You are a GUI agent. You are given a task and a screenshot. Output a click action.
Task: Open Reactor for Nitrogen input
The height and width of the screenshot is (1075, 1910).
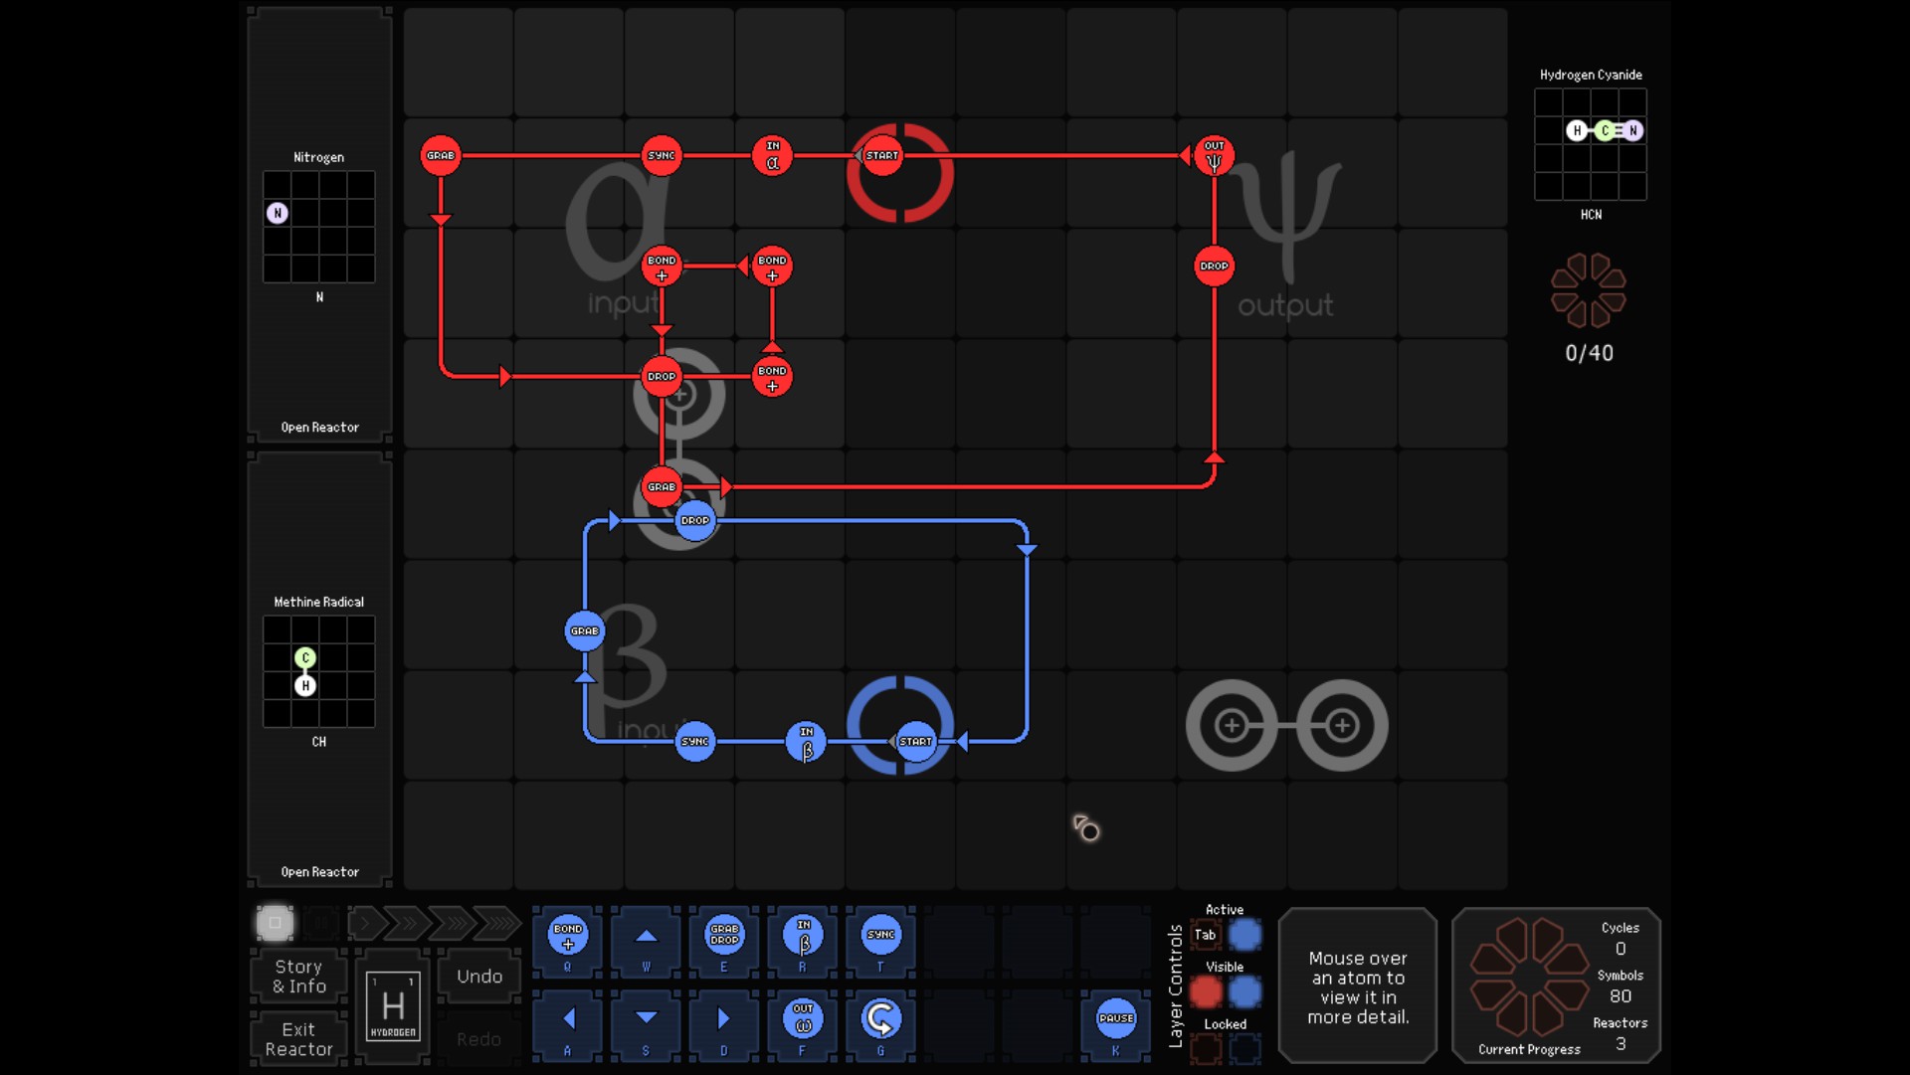click(319, 428)
